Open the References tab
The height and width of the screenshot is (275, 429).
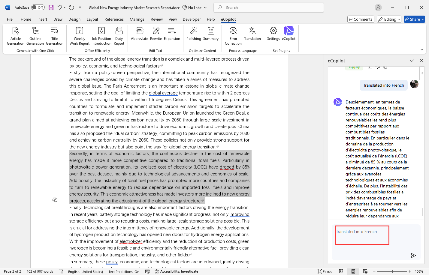click(114, 19)
